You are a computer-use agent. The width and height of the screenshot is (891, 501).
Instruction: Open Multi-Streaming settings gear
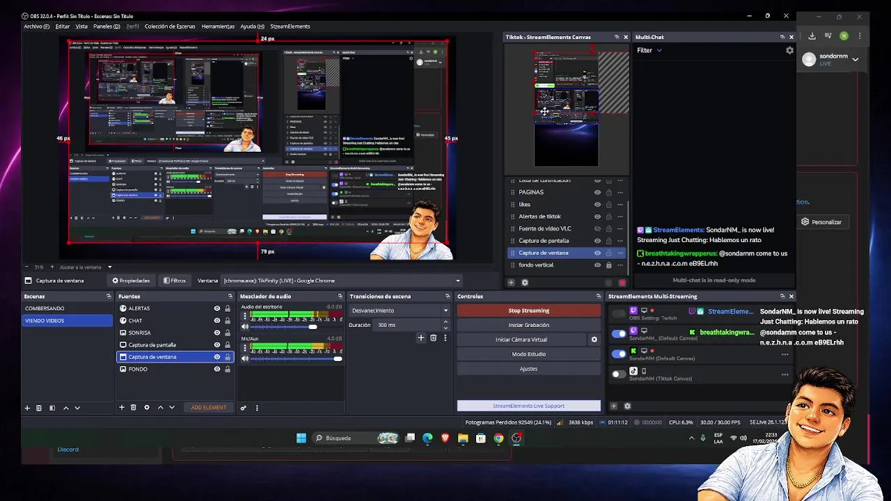point(627,406)
